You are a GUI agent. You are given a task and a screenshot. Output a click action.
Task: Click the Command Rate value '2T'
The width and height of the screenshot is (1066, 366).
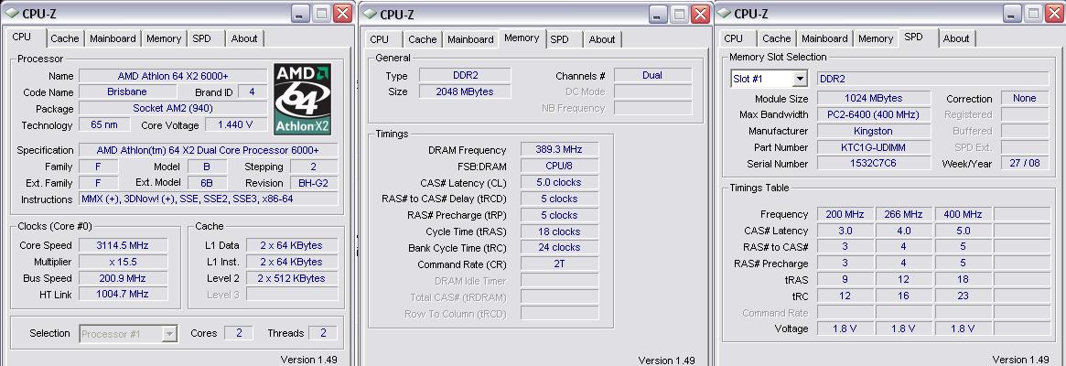tap(559, 264)
